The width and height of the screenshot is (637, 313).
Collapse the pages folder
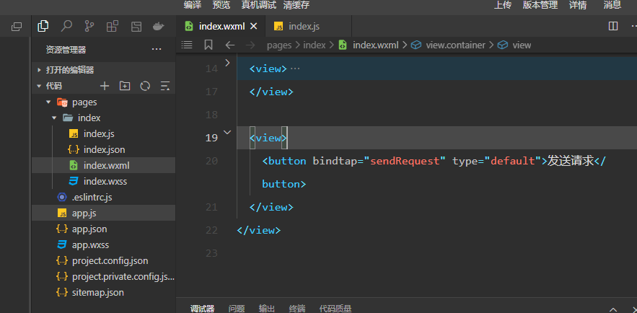47,102
